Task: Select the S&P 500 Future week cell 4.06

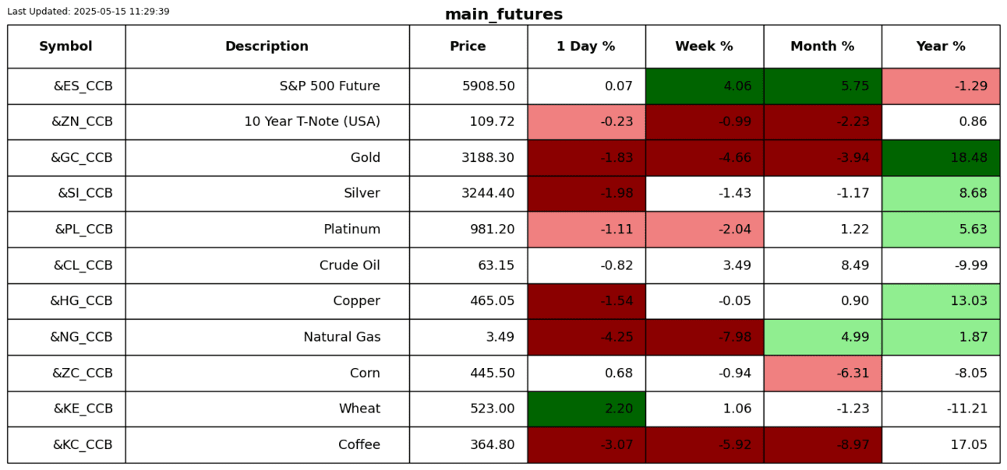Action: [704, 86]
